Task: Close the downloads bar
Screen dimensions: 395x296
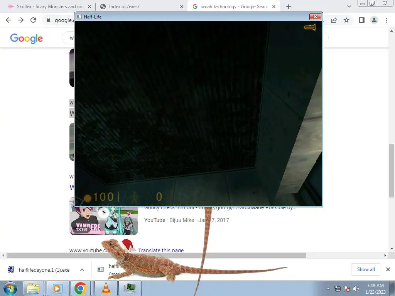Action: pos(388,269)
